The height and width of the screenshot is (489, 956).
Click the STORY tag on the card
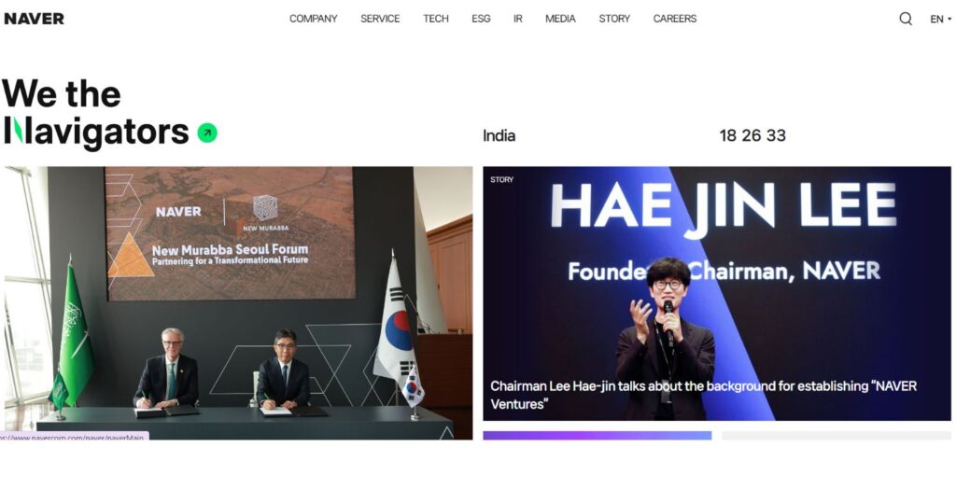pos(501,180)
